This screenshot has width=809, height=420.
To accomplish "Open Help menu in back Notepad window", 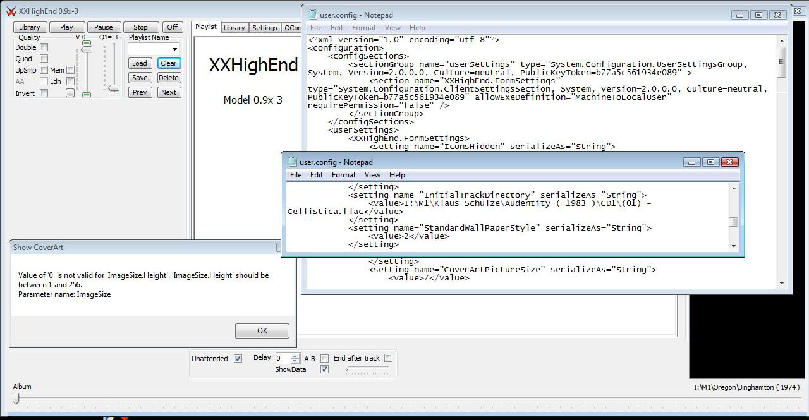I will point(417,28).
